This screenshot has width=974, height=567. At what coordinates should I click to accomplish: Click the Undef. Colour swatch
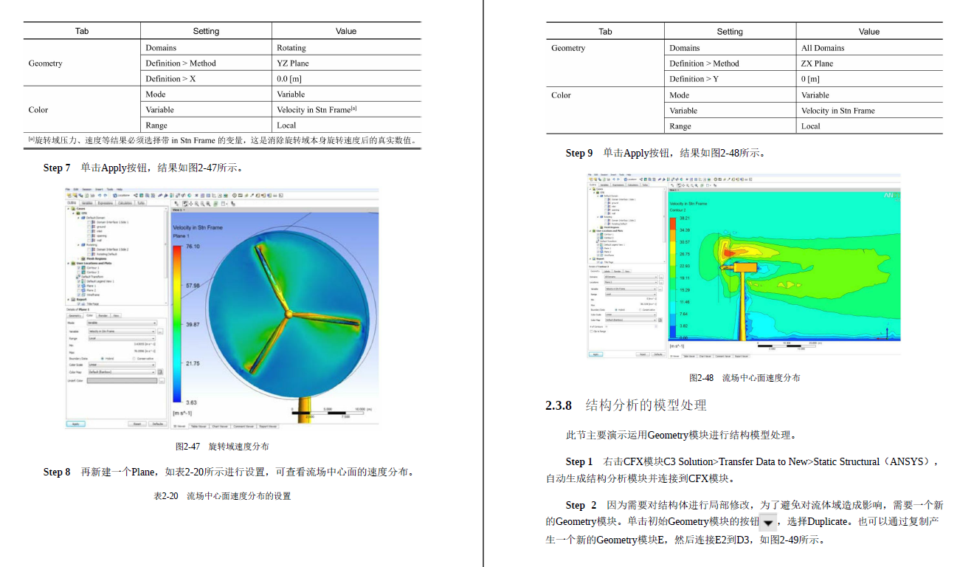click(122, 380)
